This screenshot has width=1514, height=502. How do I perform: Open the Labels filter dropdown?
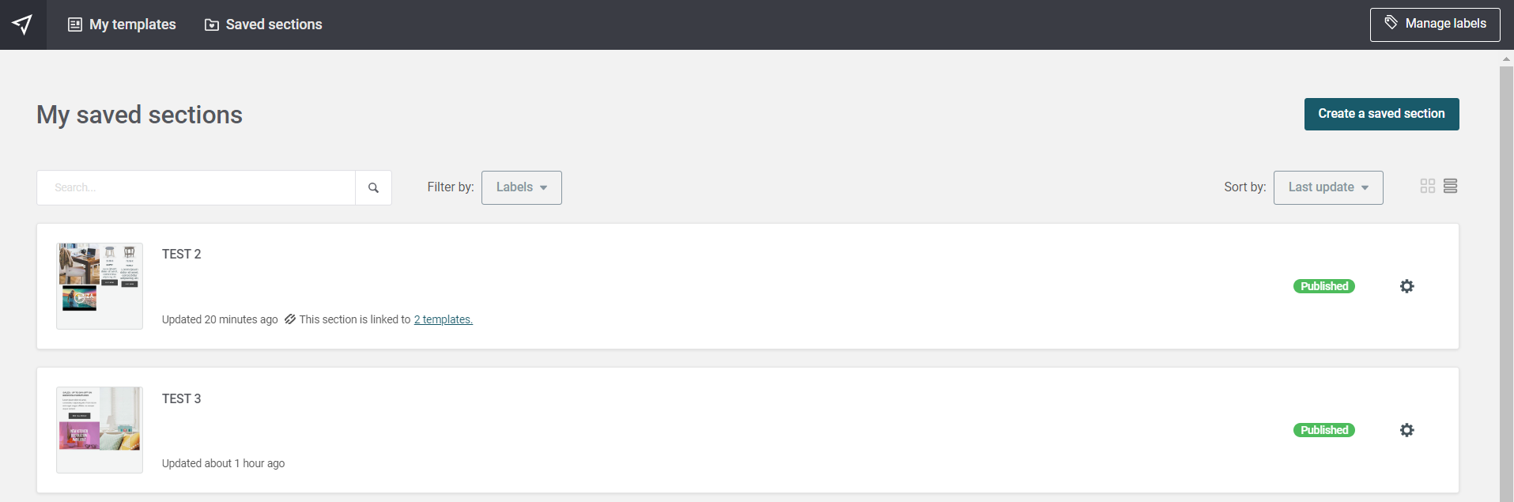click(x=521, y=187)
